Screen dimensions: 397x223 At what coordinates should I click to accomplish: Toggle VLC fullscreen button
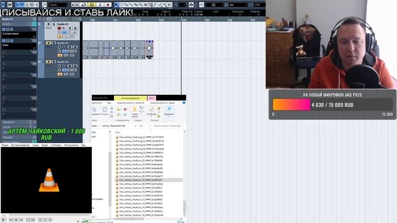28,220
